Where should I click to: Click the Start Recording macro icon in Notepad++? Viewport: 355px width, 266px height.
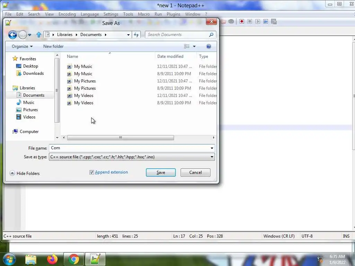[242, 21]
